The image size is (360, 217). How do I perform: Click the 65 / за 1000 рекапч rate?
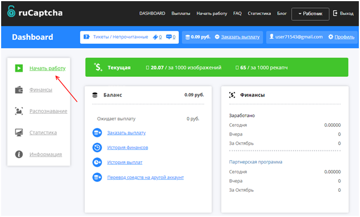[x=261, y=68]
